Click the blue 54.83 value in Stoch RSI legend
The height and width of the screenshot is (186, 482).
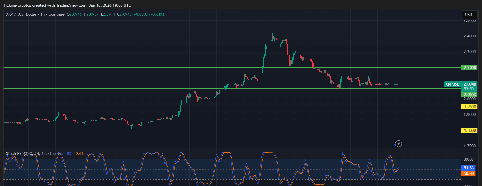(x=66, y=154)
